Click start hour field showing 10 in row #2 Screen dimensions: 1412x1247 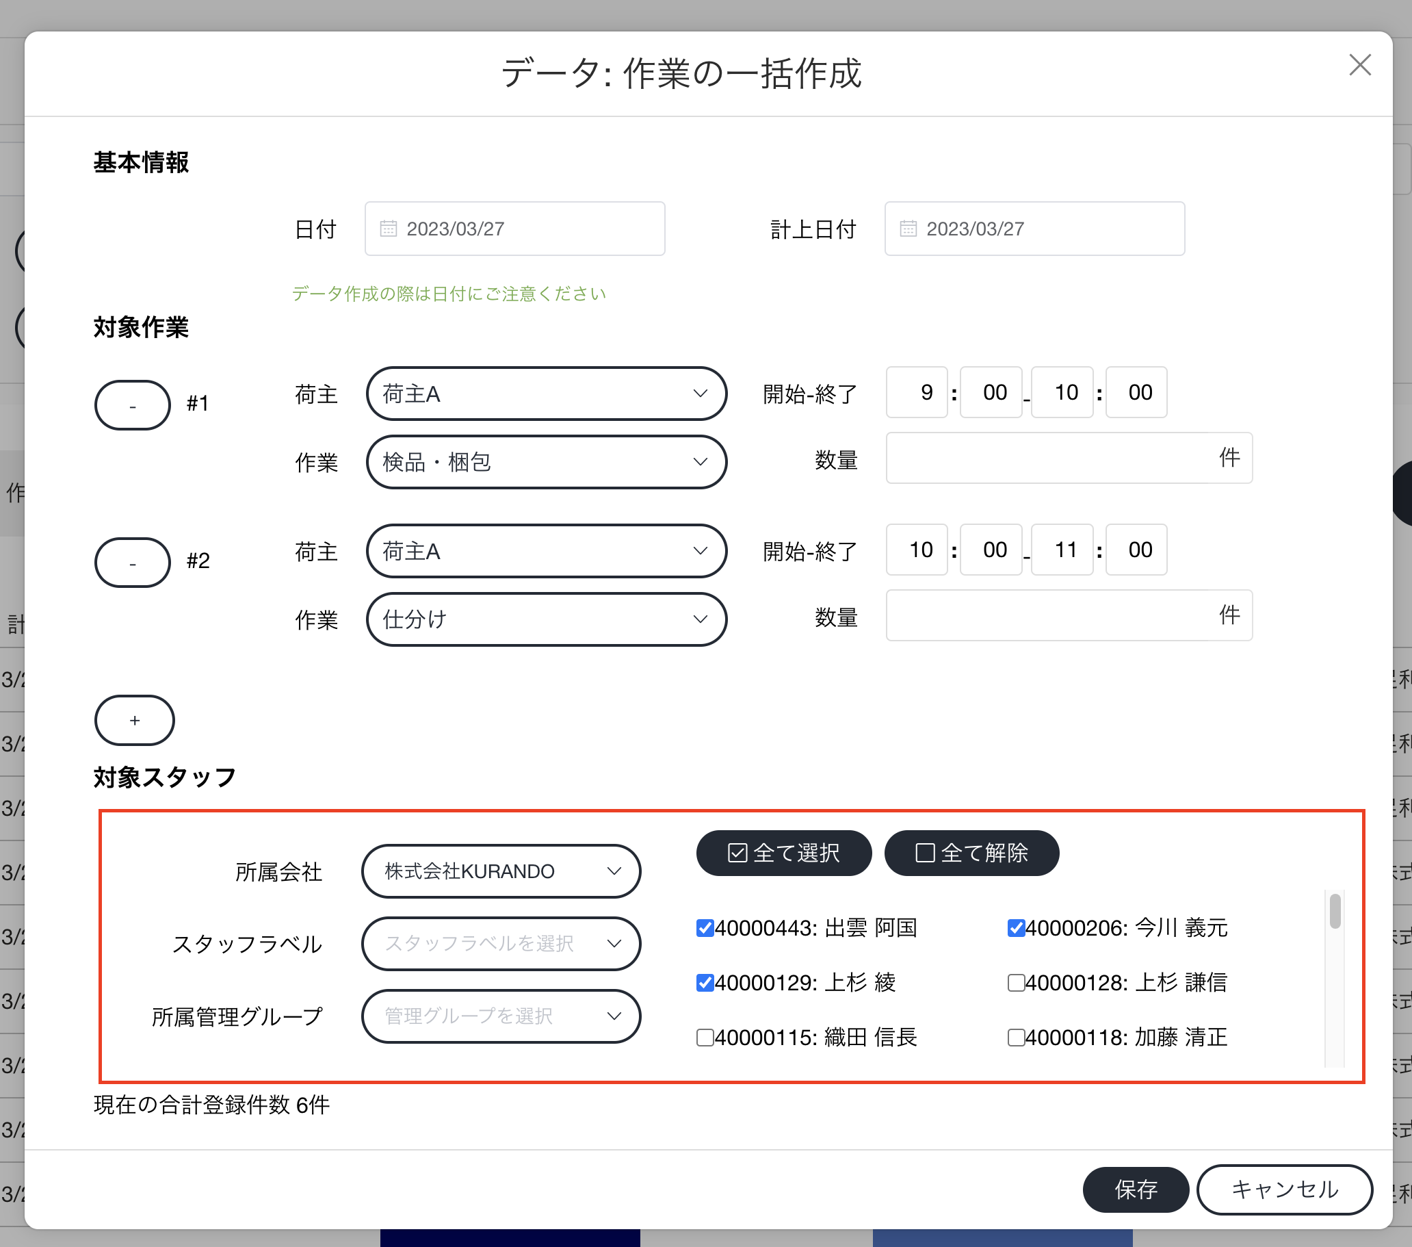917,550
